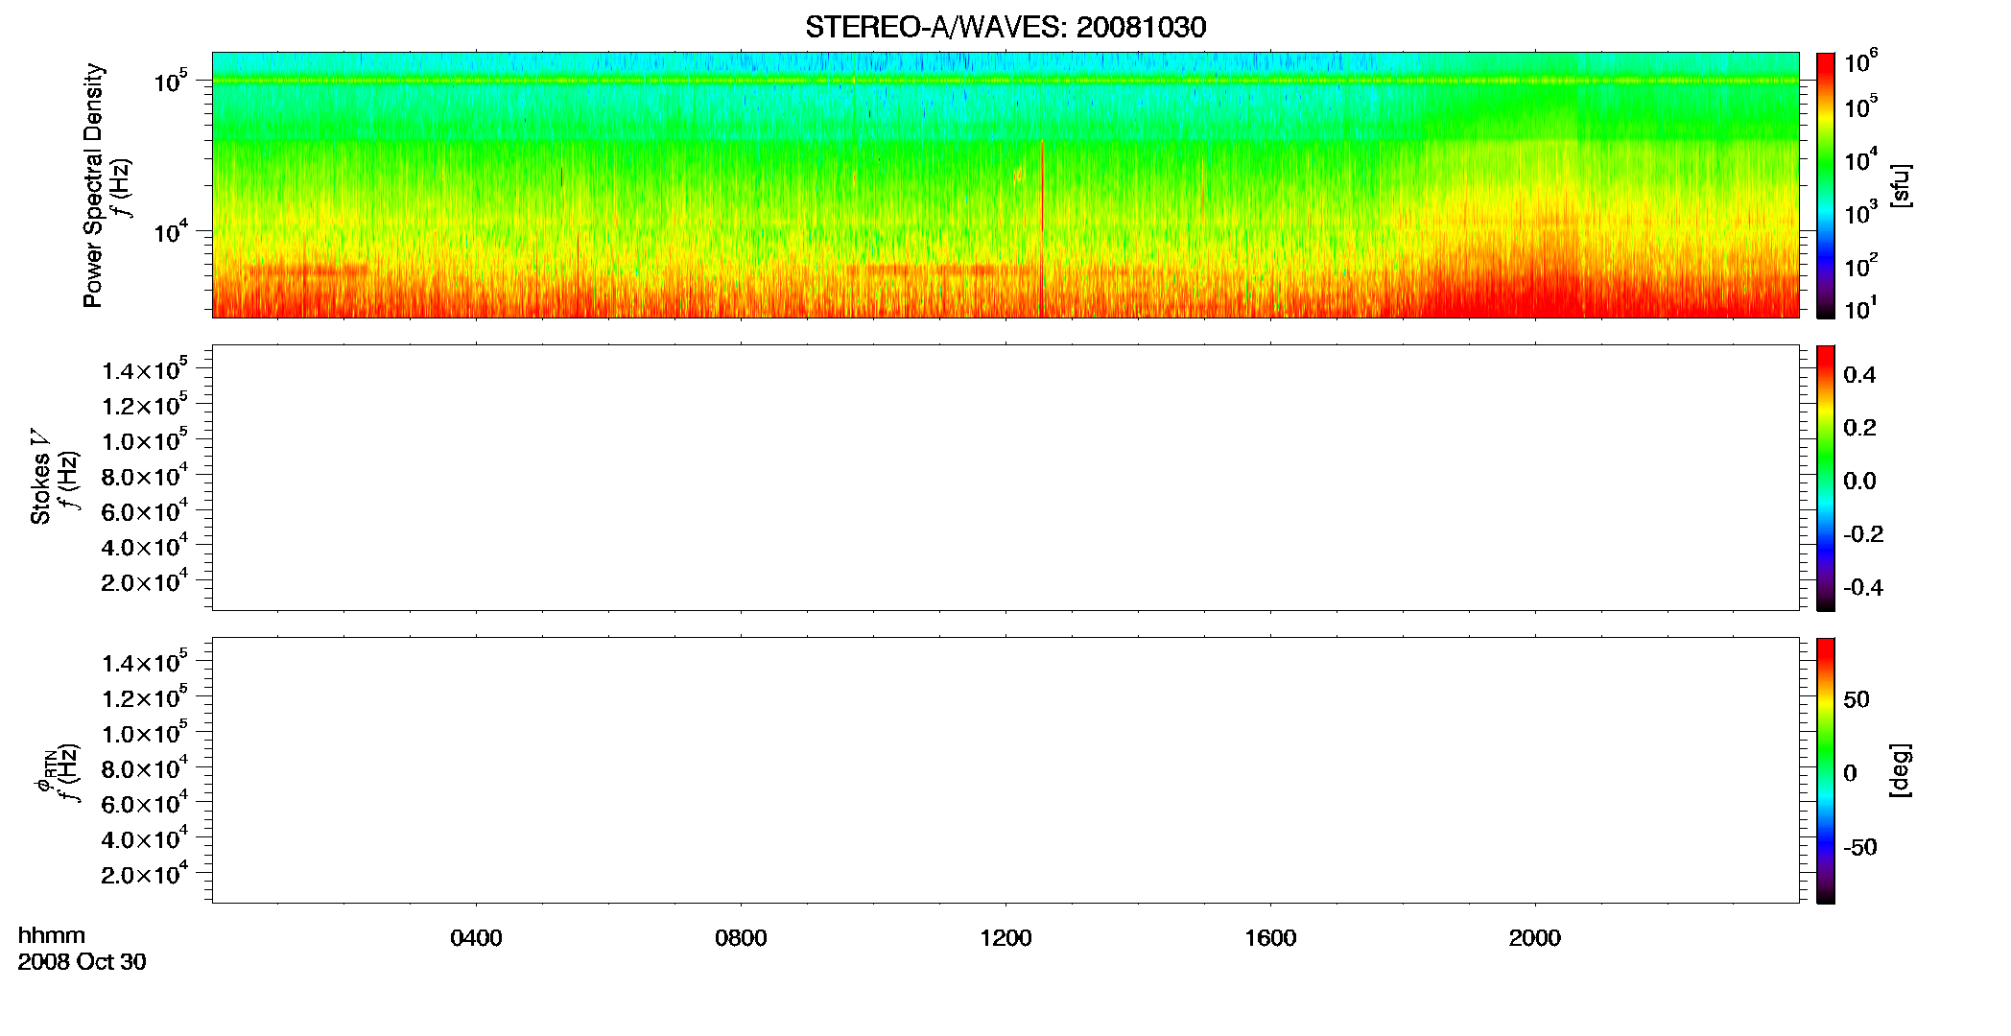
Task: Click the 2000 time tick label
Action: tap(1535, 938)
